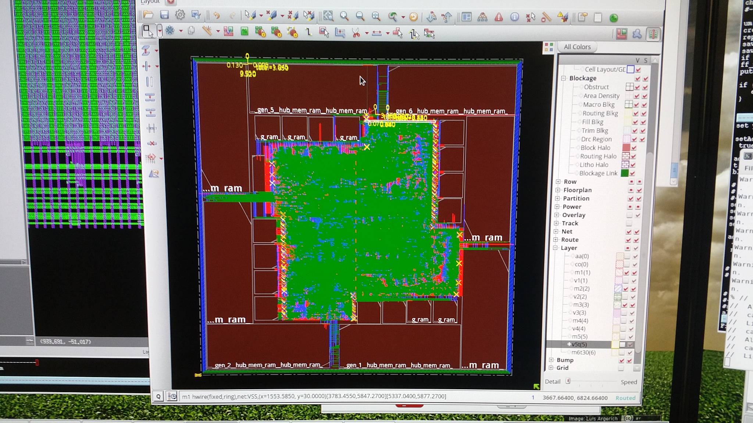The width and height of the screenshot is (753, 423).
Task: Click the floorplan view icon at right
Action: 622,34
